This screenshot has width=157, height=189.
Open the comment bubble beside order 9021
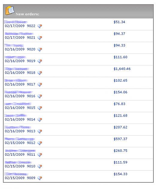pyautogui.click(x=40, y=38)
